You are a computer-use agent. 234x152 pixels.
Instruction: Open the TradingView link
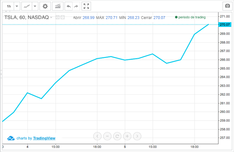pyautogui.click(x=44, y=138)
